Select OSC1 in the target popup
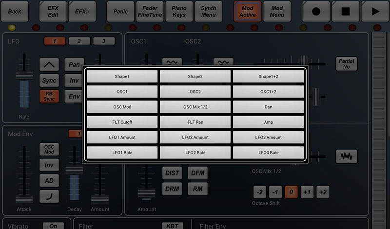 pos(122,92)
